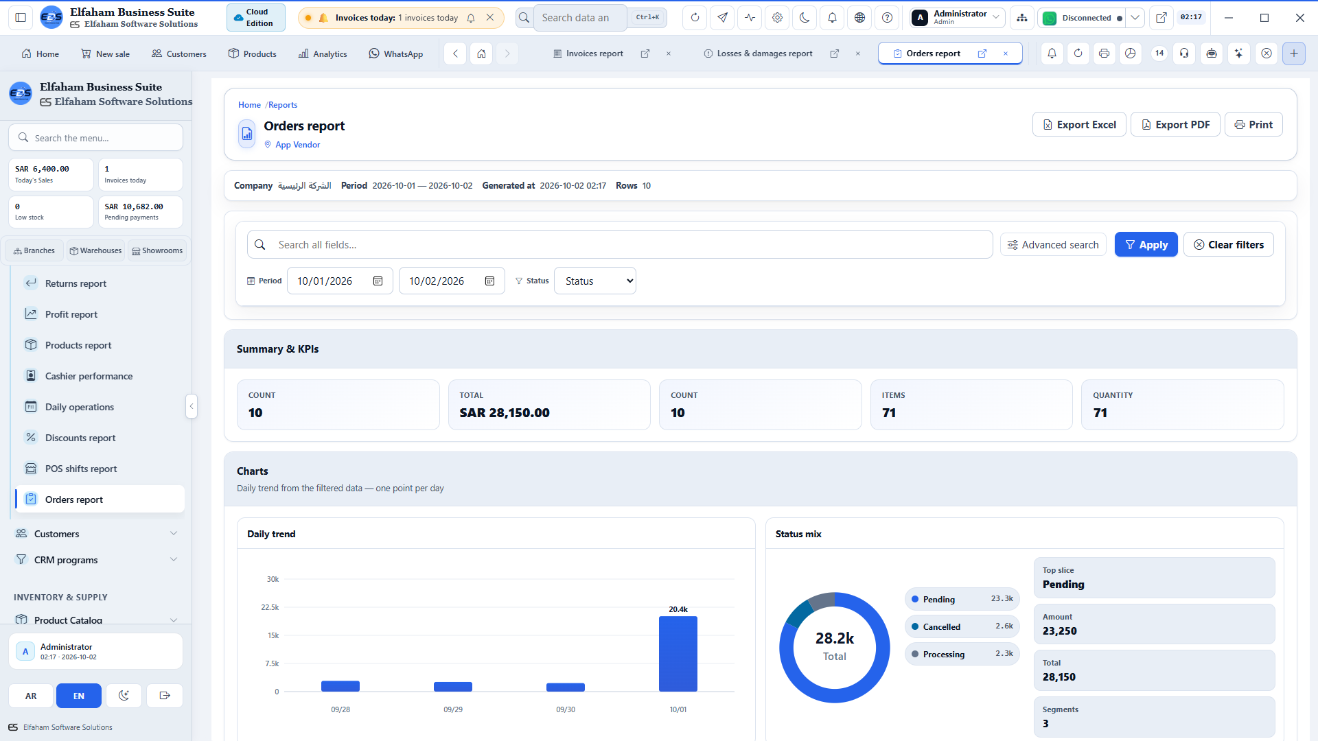Toggle dark mode moon icon
This screenshot has width=1318, height=741.
pyautogui.click(x=805, y=18)
